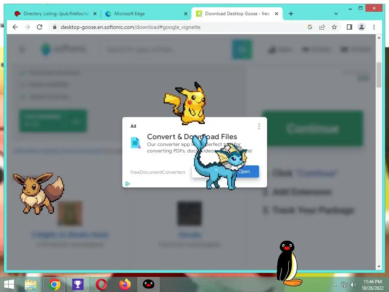Close the Download Desktop Goose tab
The height and width of the screenshot is (292, 389).
(277, 14)
